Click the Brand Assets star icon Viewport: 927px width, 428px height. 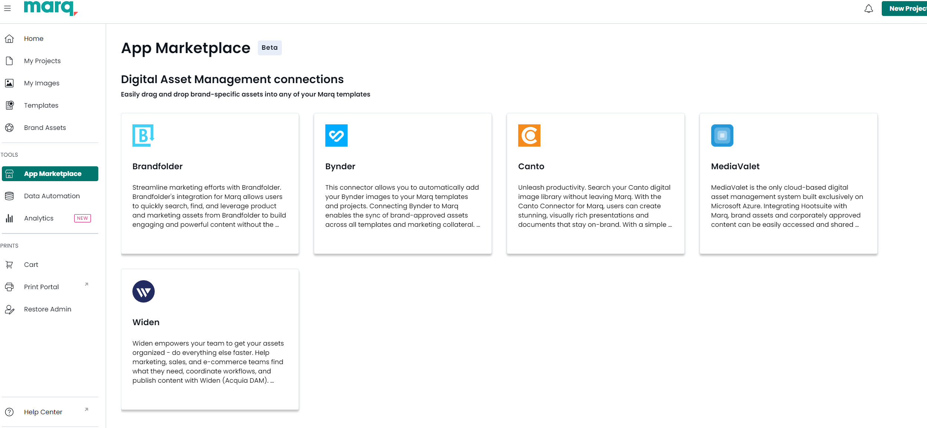pos(9,128)
